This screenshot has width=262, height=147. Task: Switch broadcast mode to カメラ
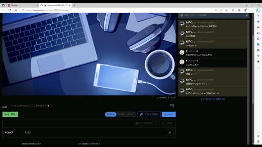(130, 114)
